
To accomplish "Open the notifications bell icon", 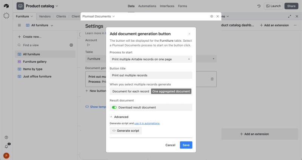I will click(x=6, y=146).
